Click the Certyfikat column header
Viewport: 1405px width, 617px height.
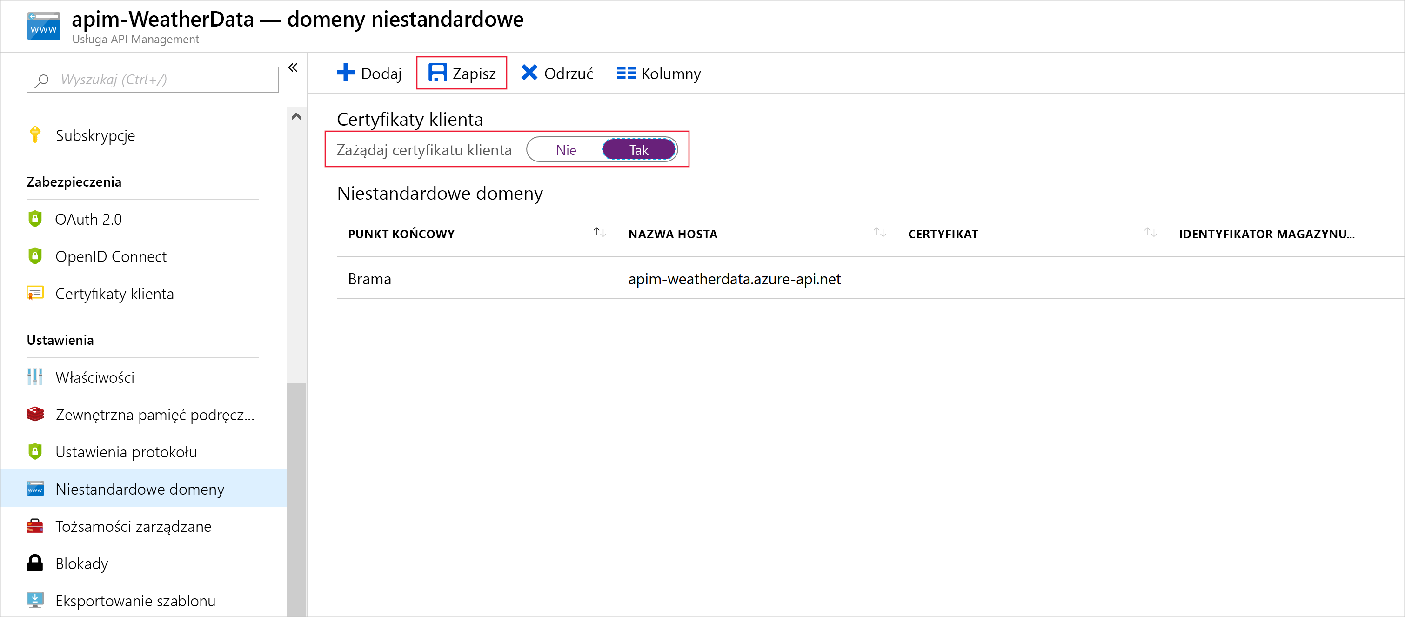[x=943, y=234]
